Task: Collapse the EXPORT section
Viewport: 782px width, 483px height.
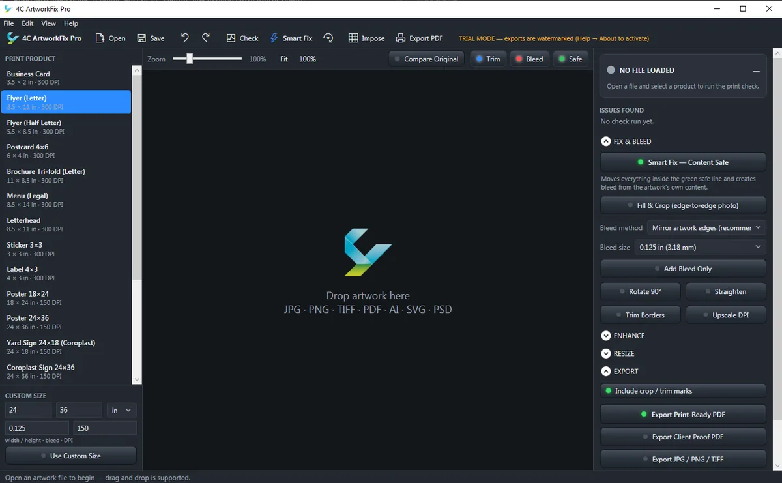Action: tap(606, 372)
